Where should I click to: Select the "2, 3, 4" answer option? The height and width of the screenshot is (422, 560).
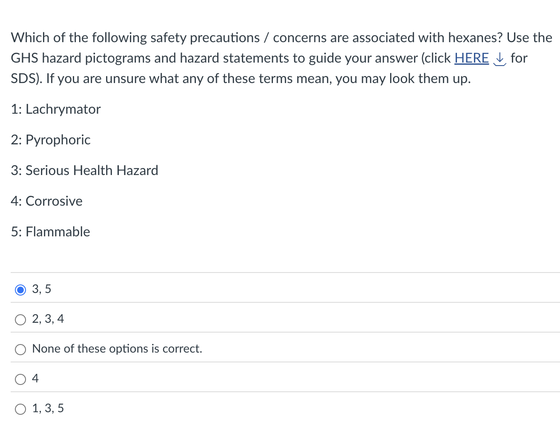pos(20,319)
